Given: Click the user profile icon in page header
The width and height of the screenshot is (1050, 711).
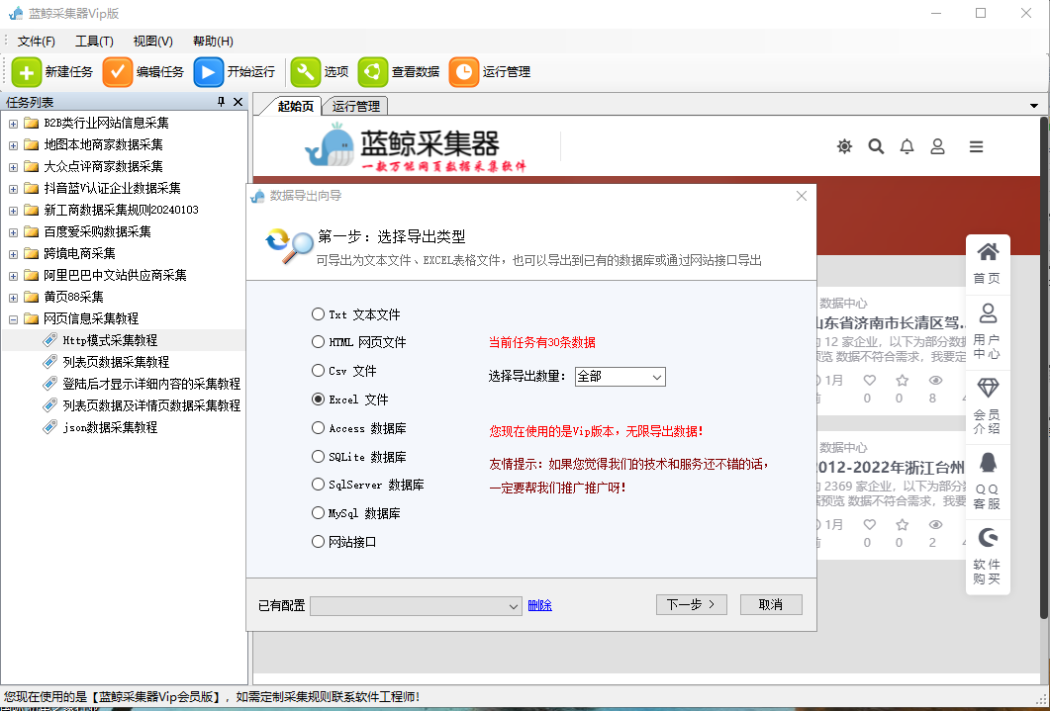Looking at the screenshot, I should point(937,146).
